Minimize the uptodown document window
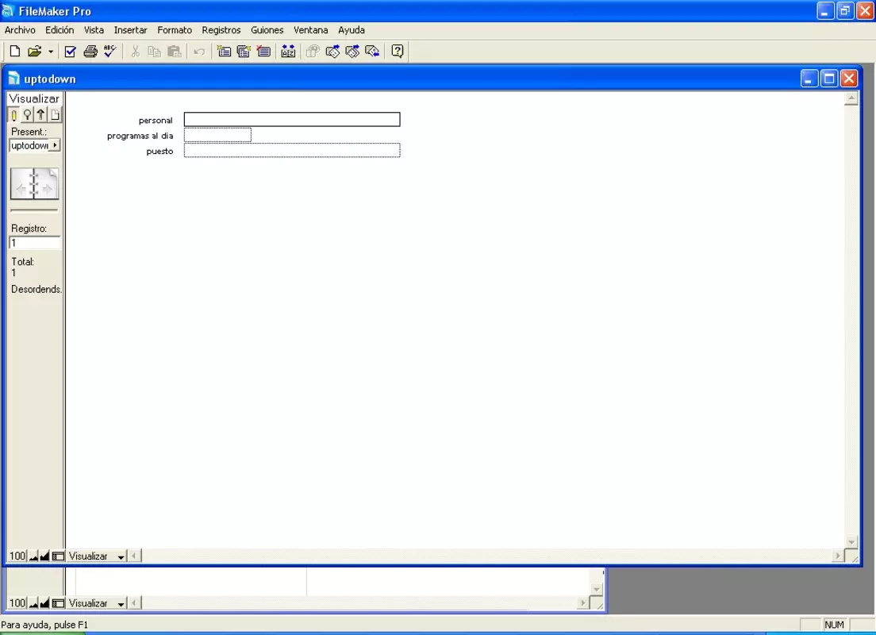 [x=809, y=79]
